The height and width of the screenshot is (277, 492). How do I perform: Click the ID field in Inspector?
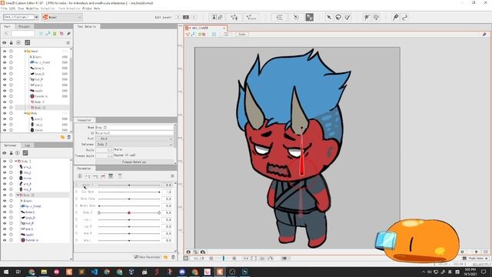click(135, 133)
